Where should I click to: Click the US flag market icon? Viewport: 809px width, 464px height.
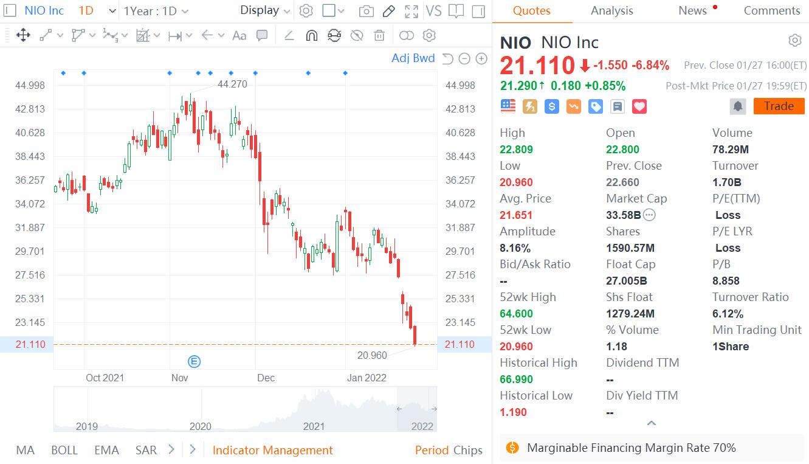(x=508, y=106)
